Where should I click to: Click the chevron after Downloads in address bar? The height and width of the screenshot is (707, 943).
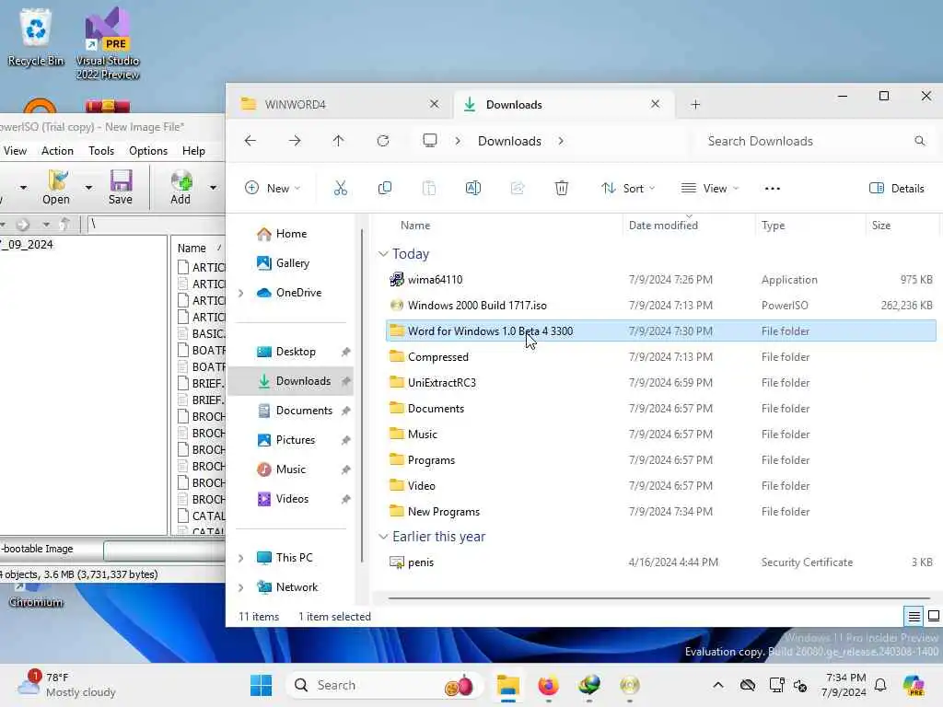tap(561, 141)
